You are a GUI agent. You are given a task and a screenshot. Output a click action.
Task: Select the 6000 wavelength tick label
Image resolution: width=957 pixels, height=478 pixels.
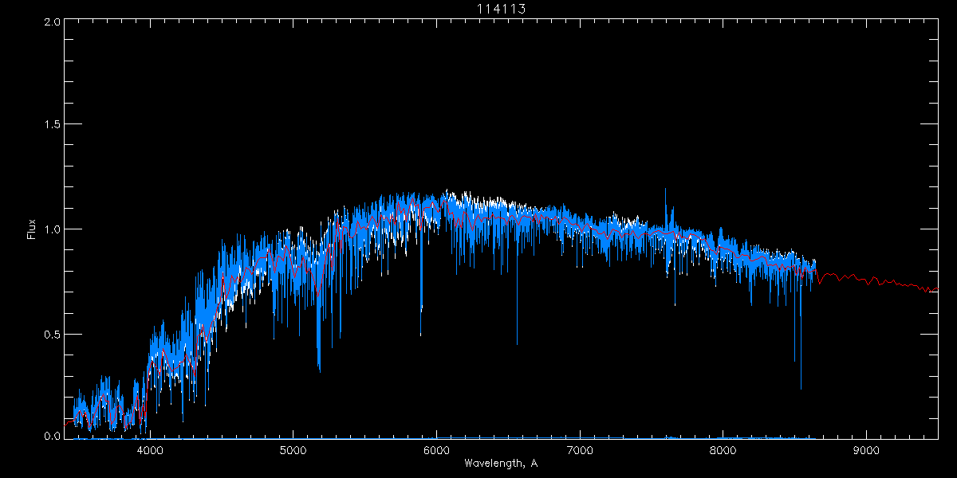point(436,449)
